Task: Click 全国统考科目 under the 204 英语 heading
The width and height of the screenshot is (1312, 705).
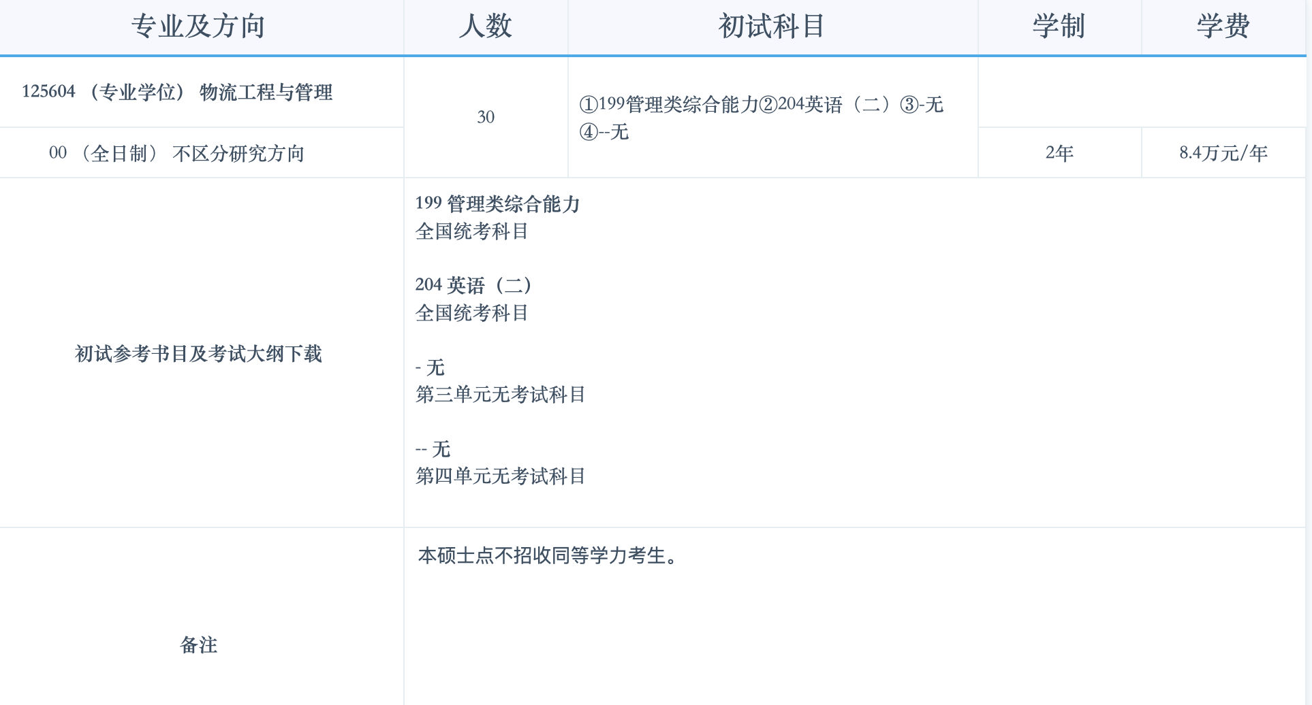Action: [x=471, y=313]
